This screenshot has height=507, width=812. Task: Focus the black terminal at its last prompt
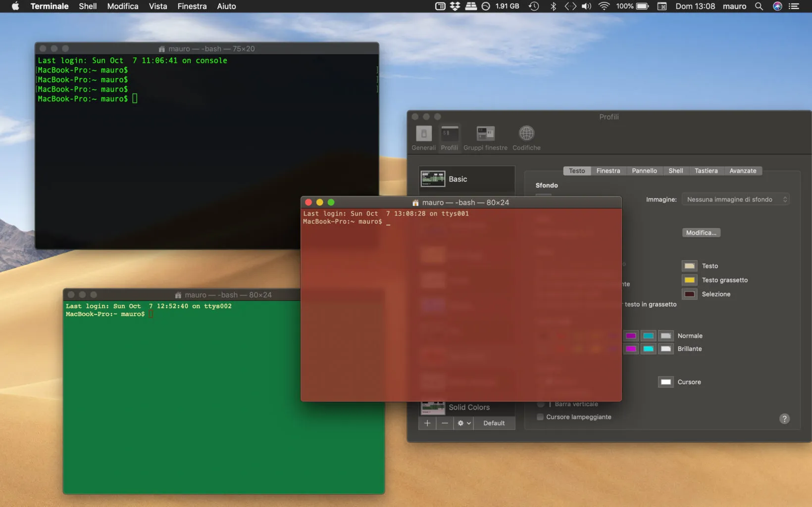point(88,99)
